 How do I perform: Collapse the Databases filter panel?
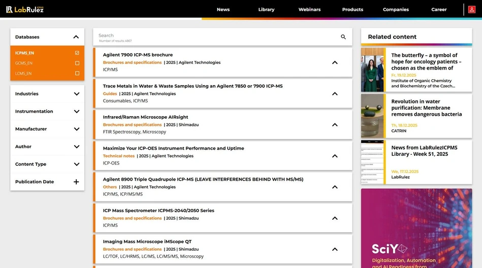[76, 37]
